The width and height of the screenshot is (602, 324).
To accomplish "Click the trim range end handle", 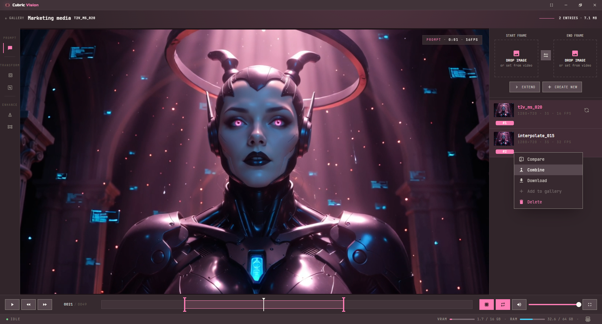I will [344, 304].
